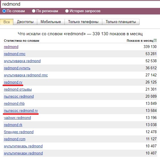
Task: Switch to the Все tab
Action: 7,22
